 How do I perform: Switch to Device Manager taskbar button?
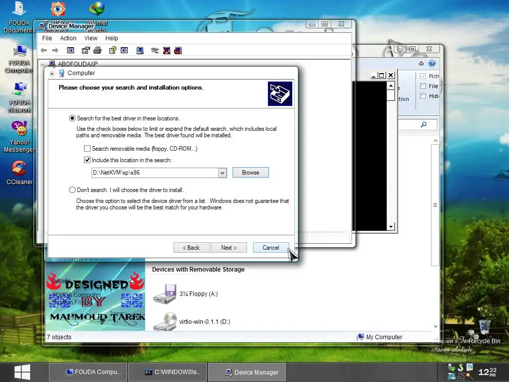tap(247, 372)
